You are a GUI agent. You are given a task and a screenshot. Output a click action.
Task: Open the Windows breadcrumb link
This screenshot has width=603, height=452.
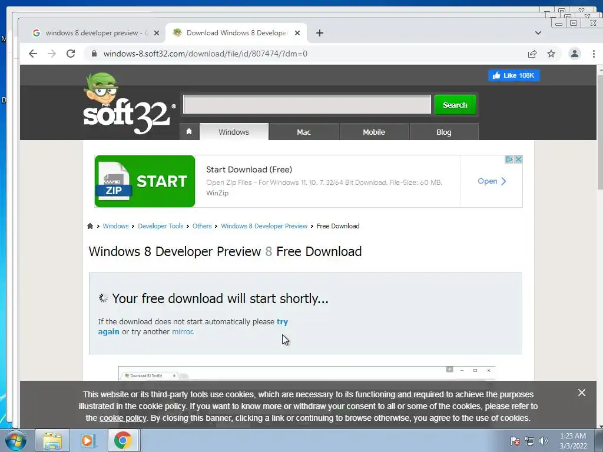[115, 226]
